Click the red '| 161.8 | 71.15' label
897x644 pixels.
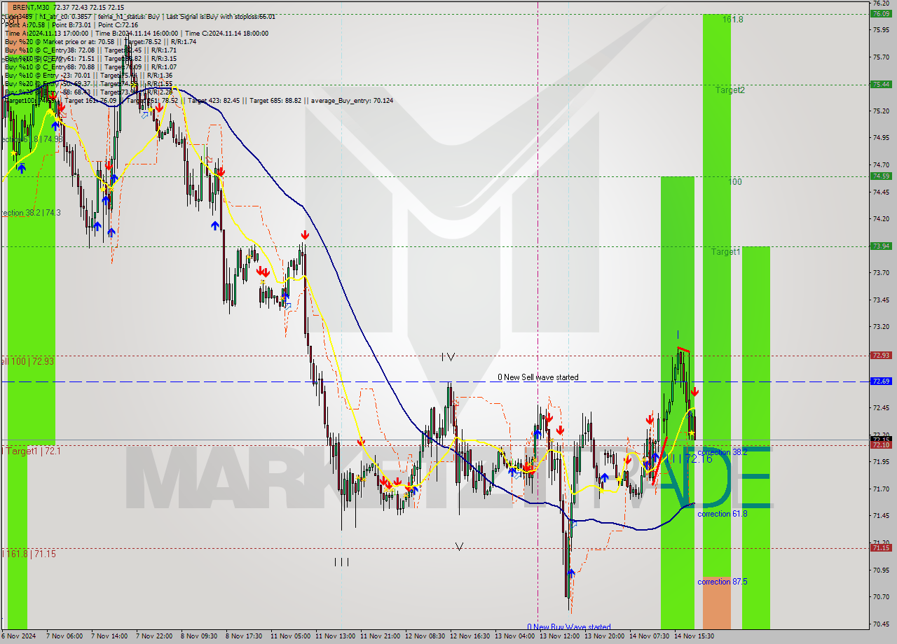29,554
